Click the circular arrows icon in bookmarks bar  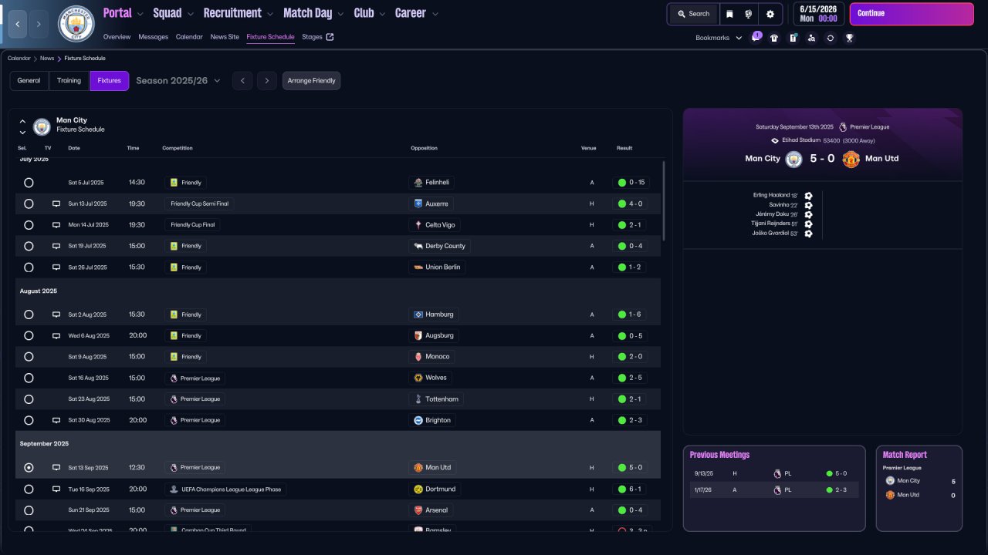tap(830, 38)
